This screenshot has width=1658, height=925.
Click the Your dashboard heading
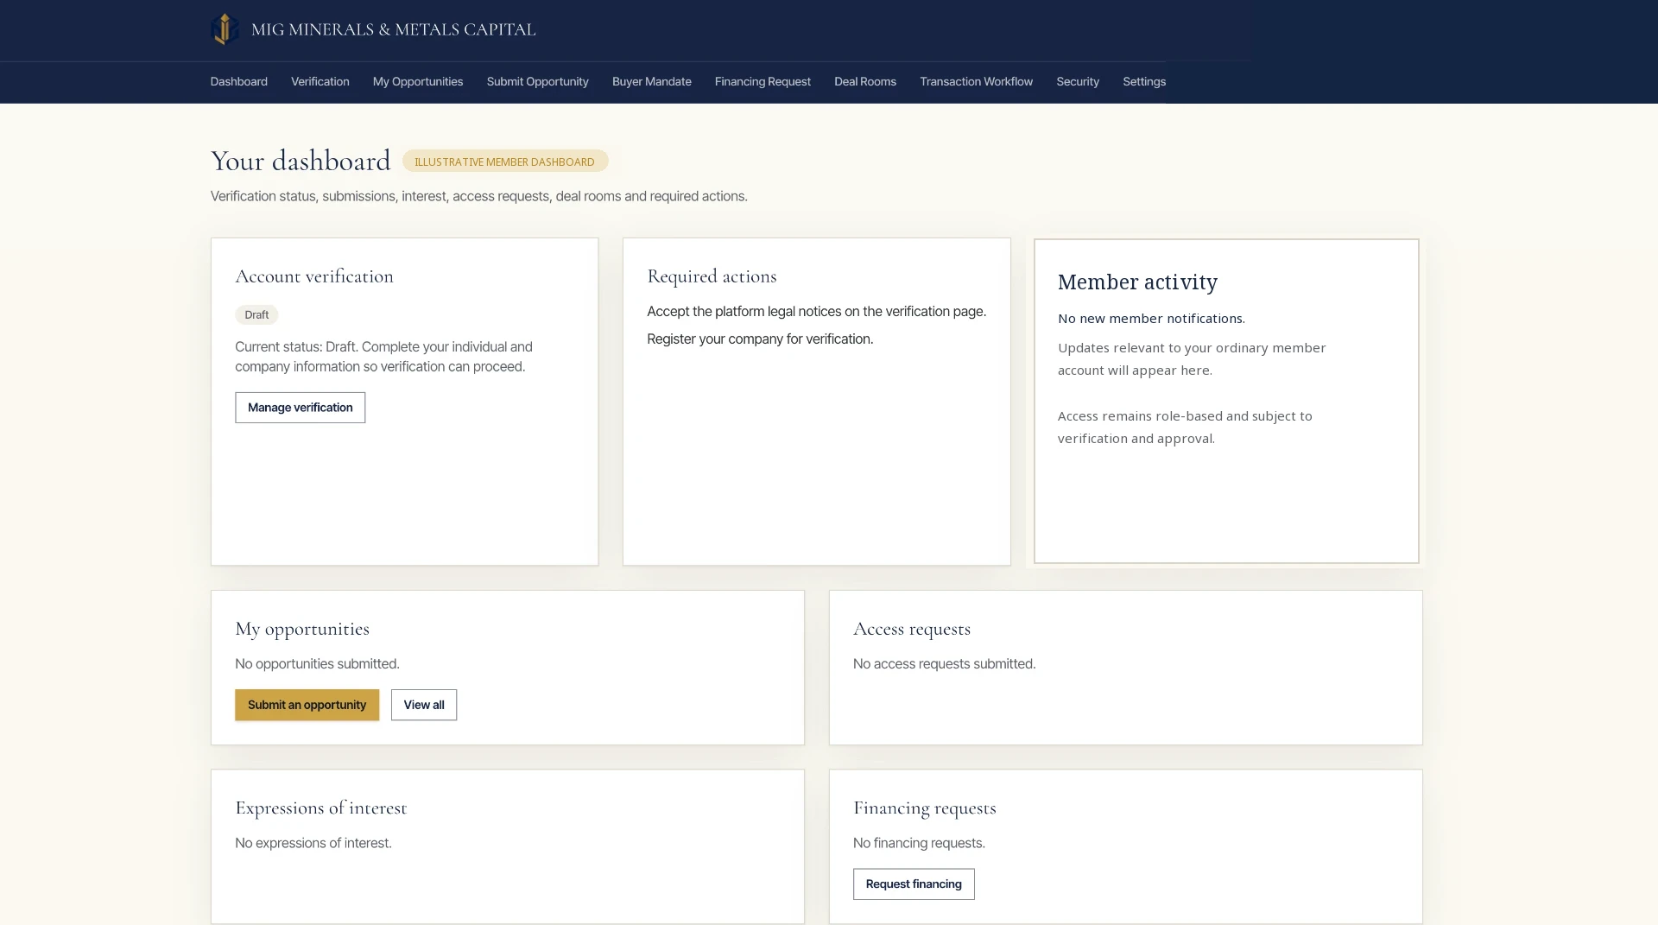(x=301, y=161)
